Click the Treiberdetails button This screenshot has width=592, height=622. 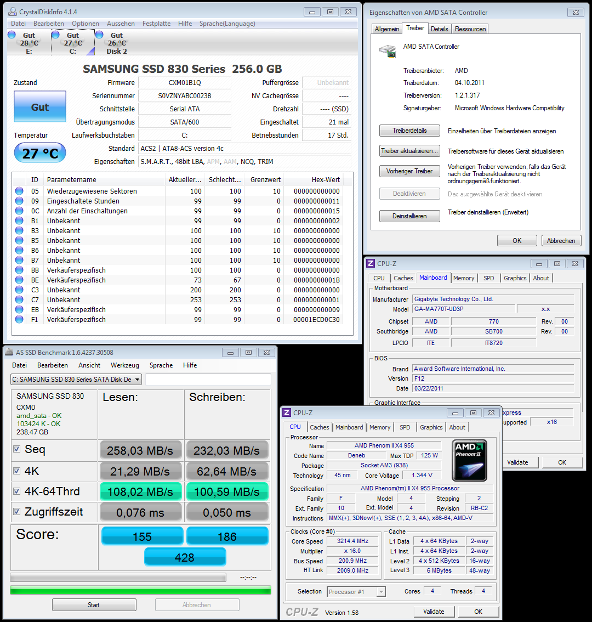(409, 131)
